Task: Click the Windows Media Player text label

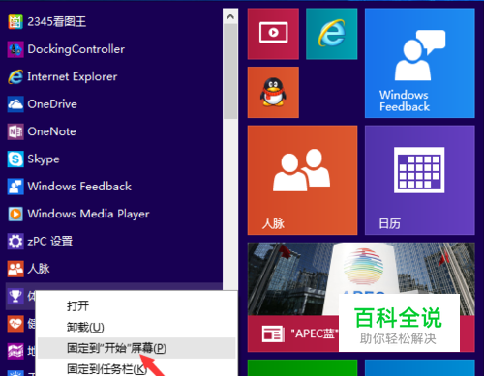Action: click(88, 214)
